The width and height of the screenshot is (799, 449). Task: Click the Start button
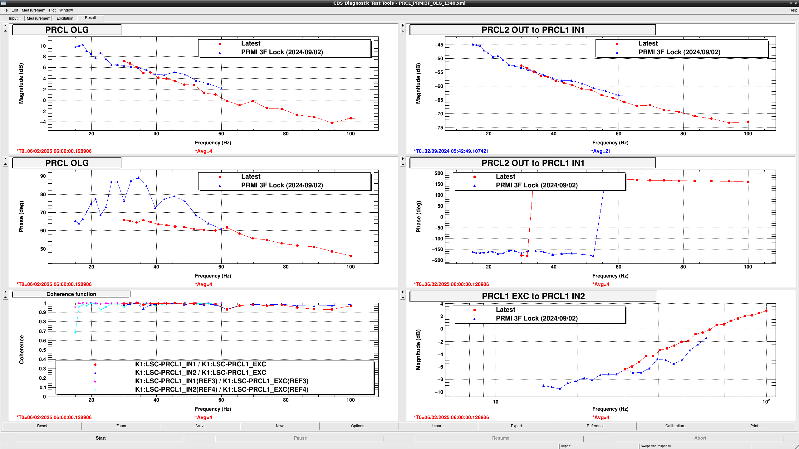coord(100,438)
